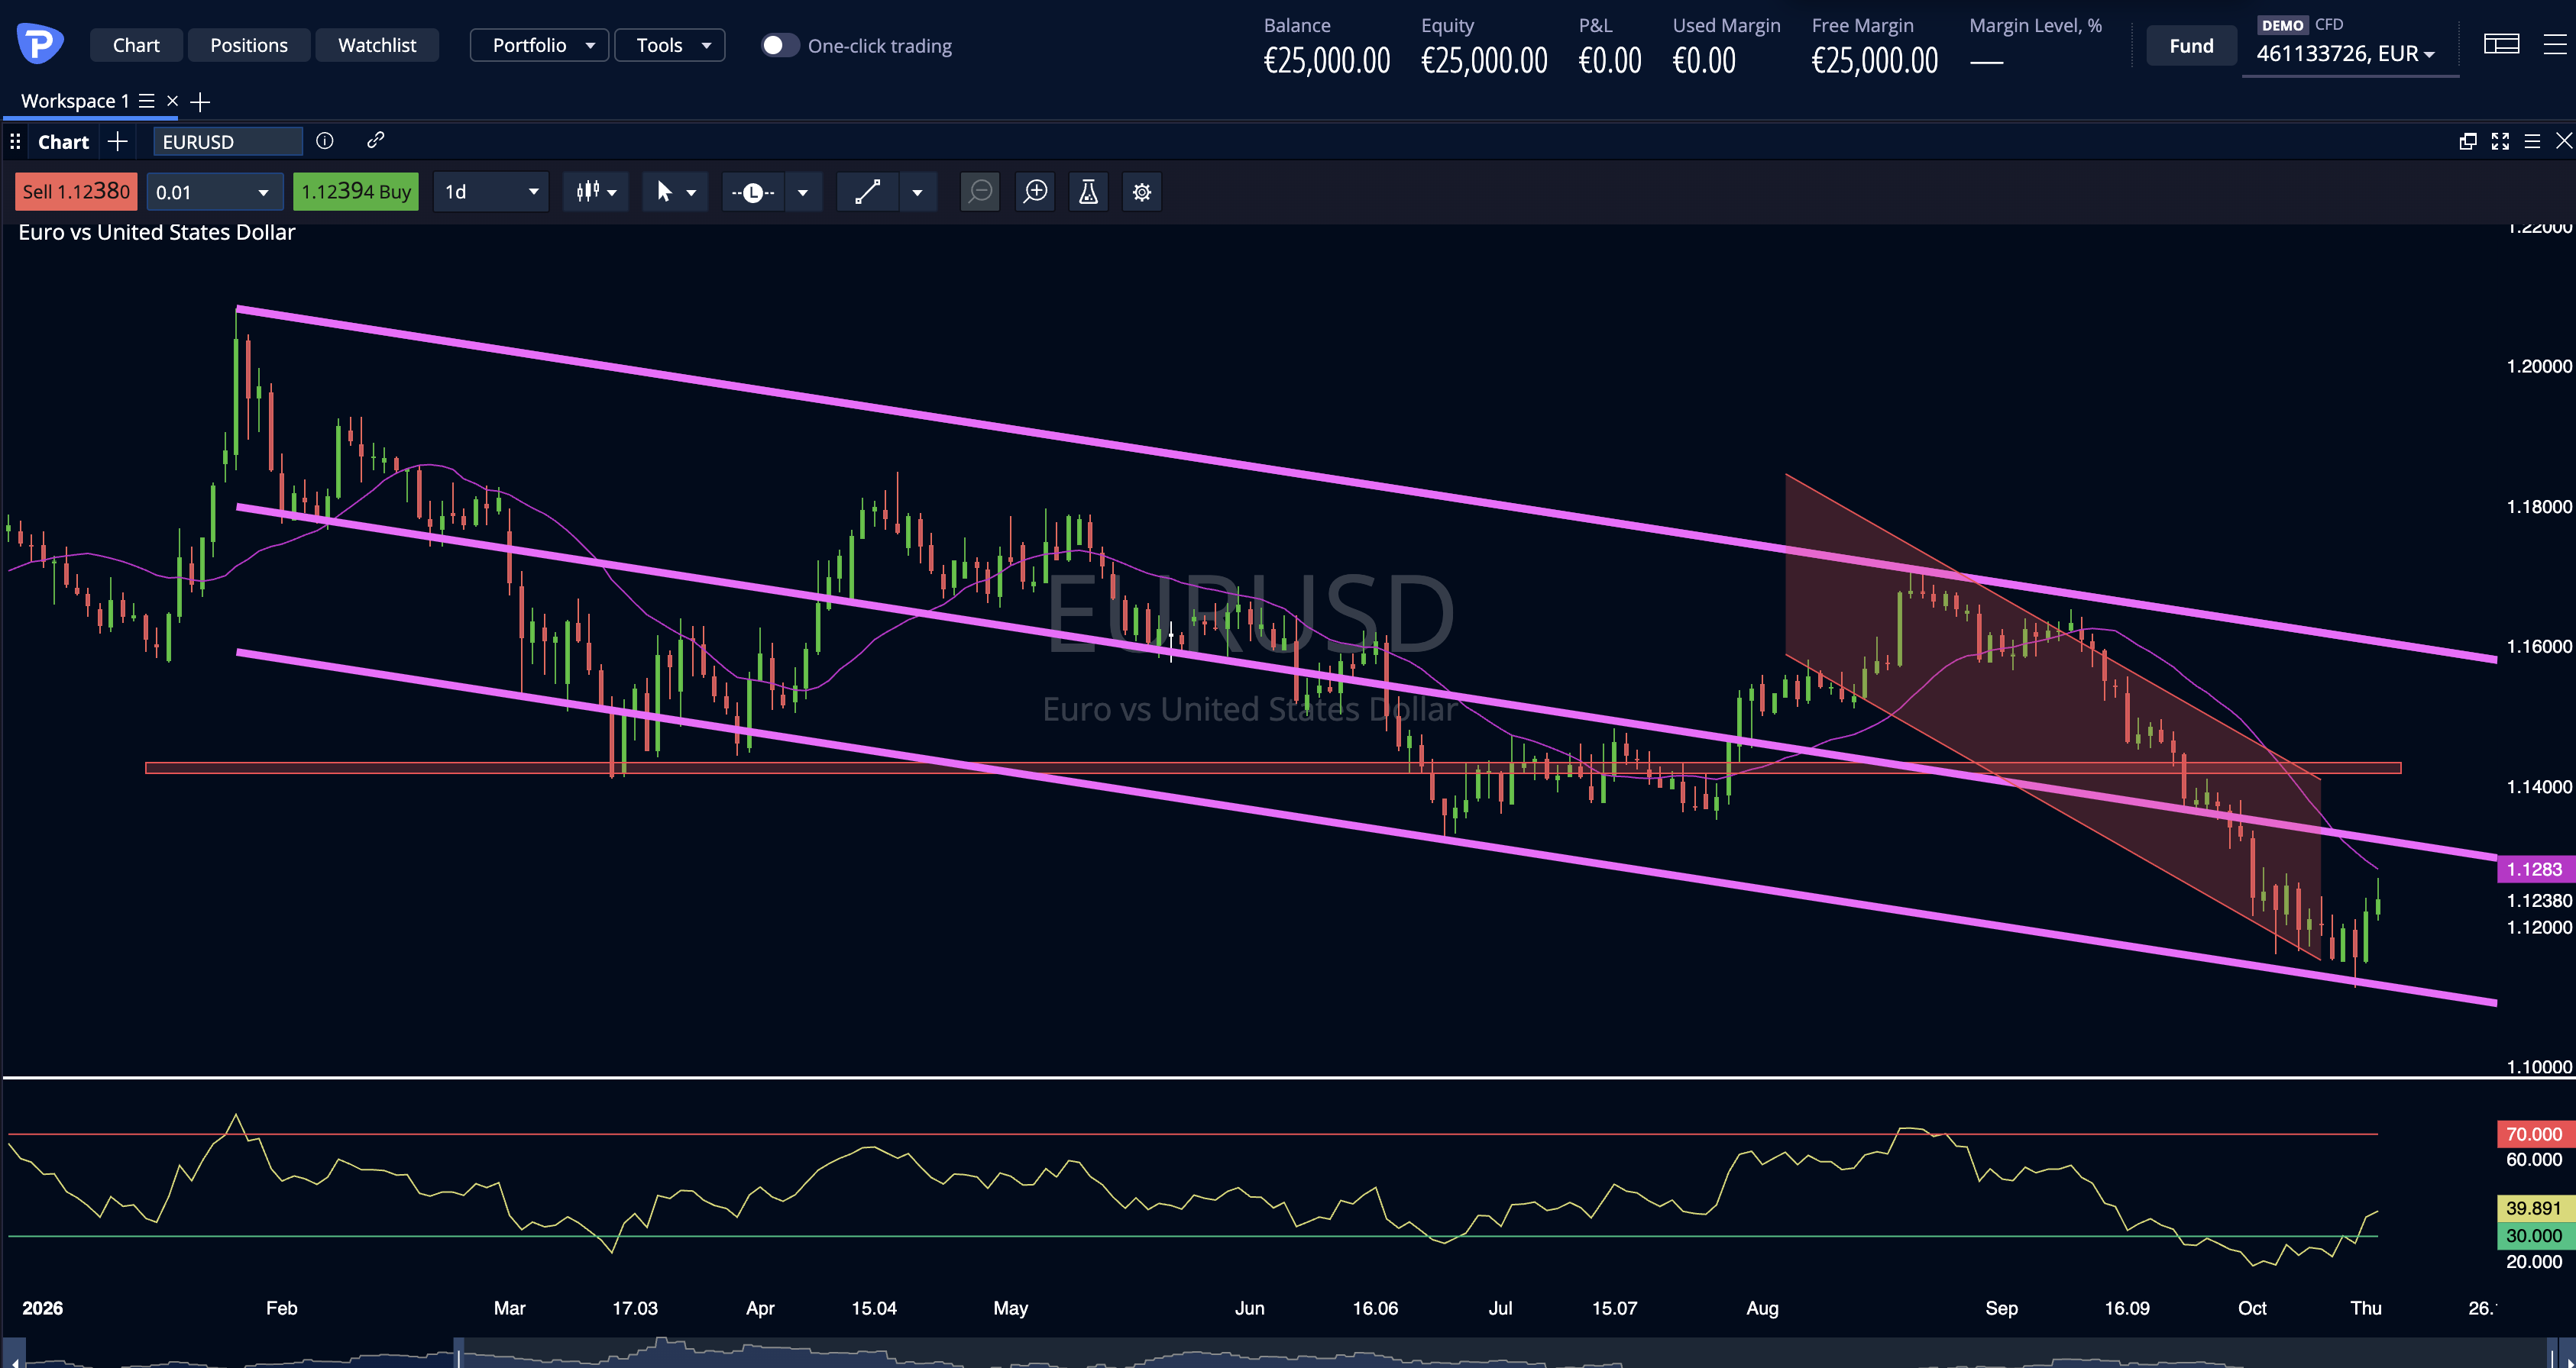This screenshot has height=1368, width=2576.
Task: Click the Sell 1.12380 button
Action: [76, 192]
